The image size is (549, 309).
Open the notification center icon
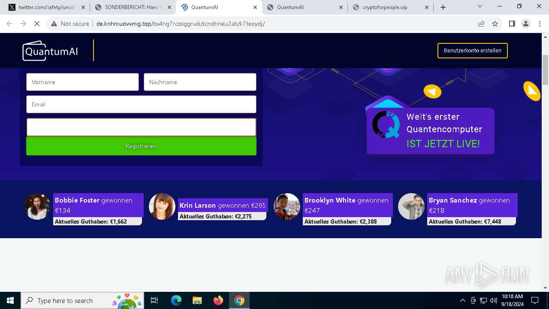(535, 300)
